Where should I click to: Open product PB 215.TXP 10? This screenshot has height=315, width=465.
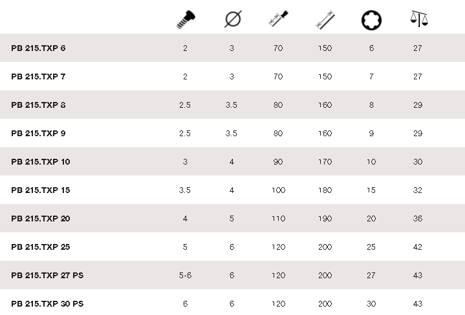click(x=41, y=162)
